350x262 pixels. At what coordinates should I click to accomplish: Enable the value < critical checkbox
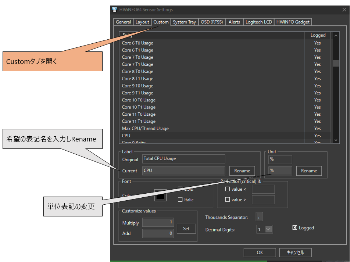pos(228,189)
